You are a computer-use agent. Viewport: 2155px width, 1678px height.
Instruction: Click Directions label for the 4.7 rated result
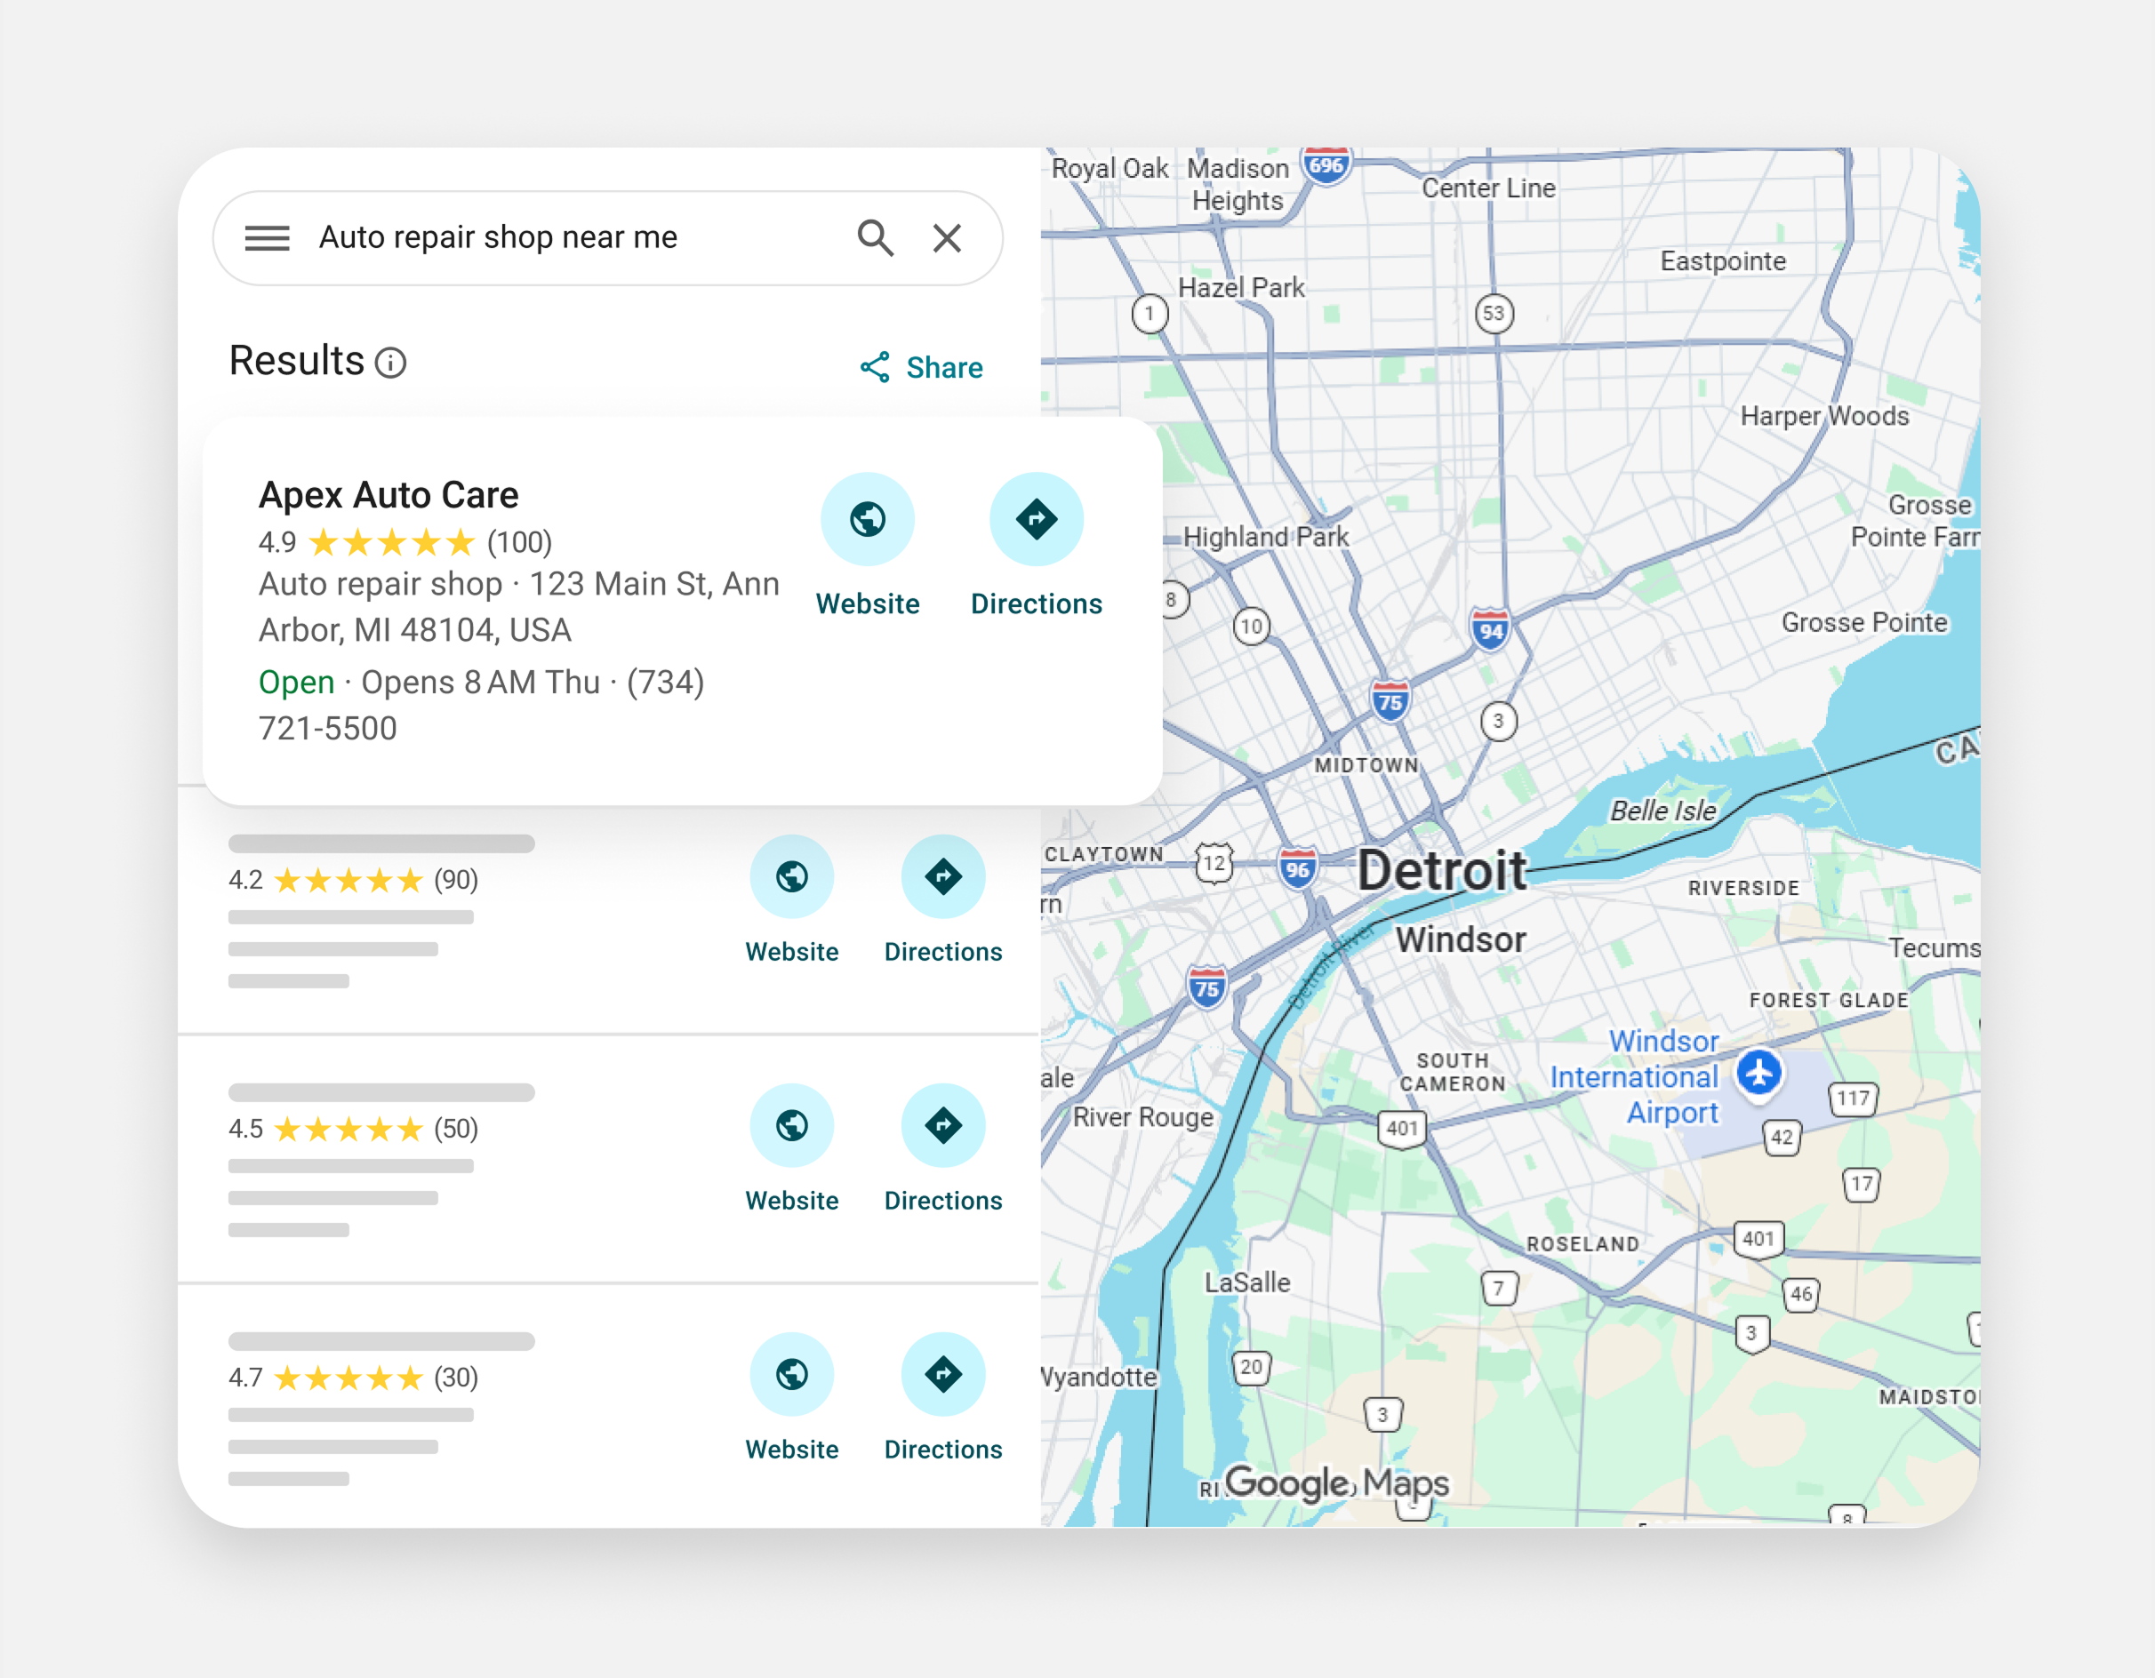click(943, 1449)
